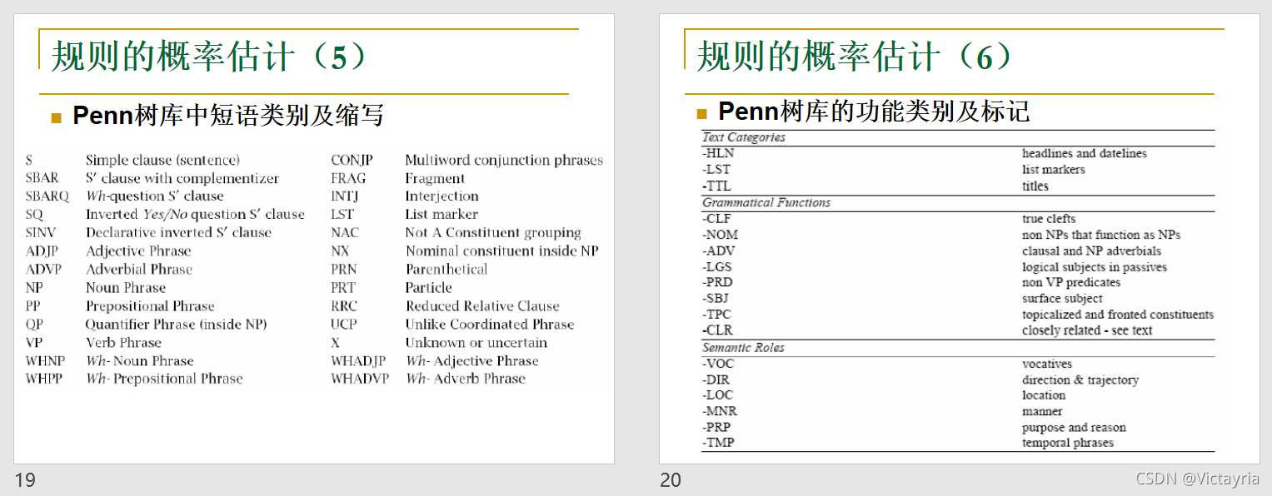This screenshot has width=1272, height=496.
Task: Click 'direction & trajectory'
Action: 1080,380
